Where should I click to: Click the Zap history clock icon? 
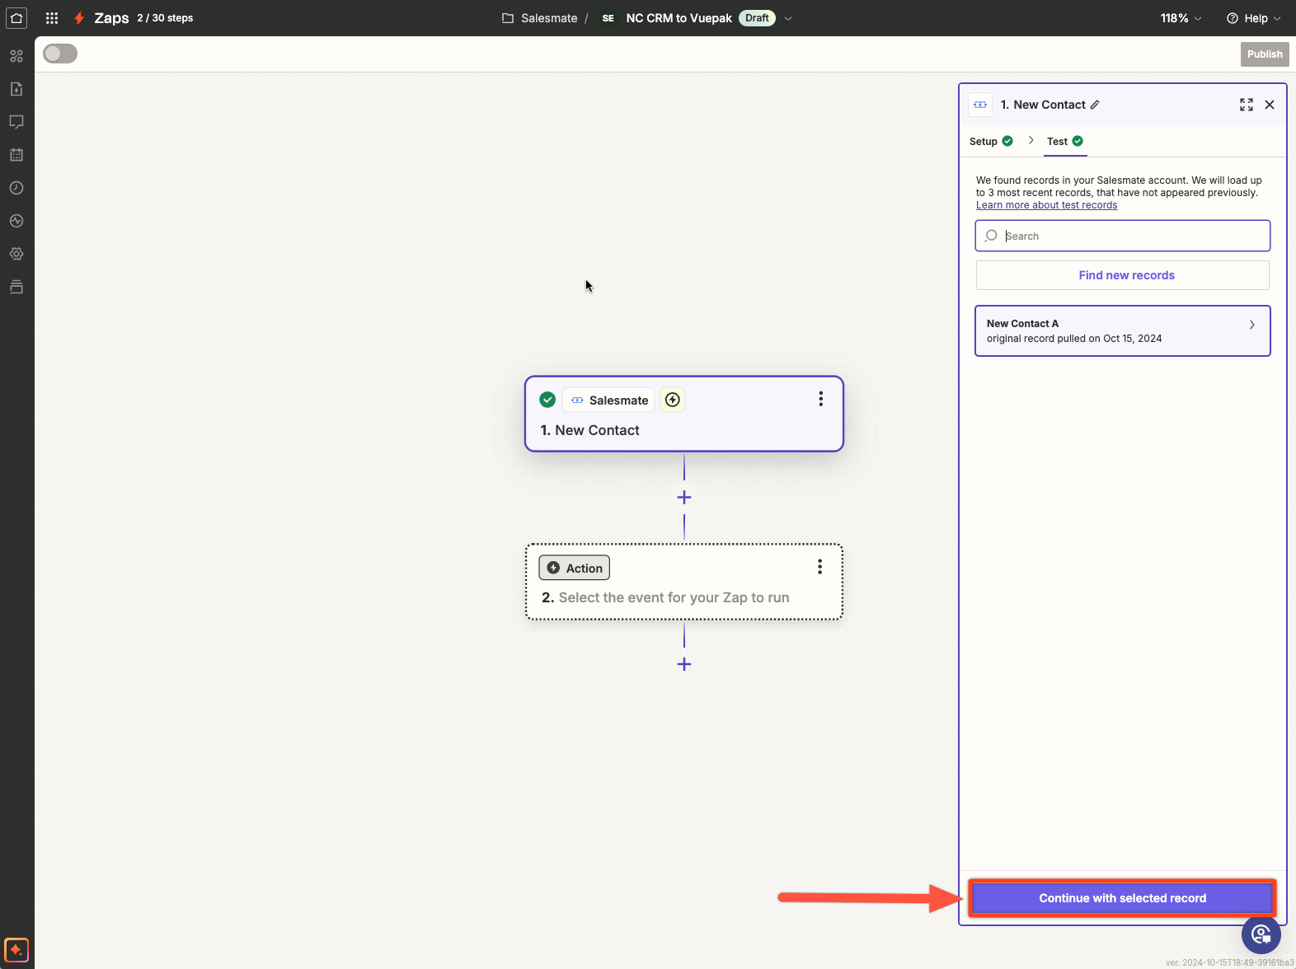coord(16,188)
